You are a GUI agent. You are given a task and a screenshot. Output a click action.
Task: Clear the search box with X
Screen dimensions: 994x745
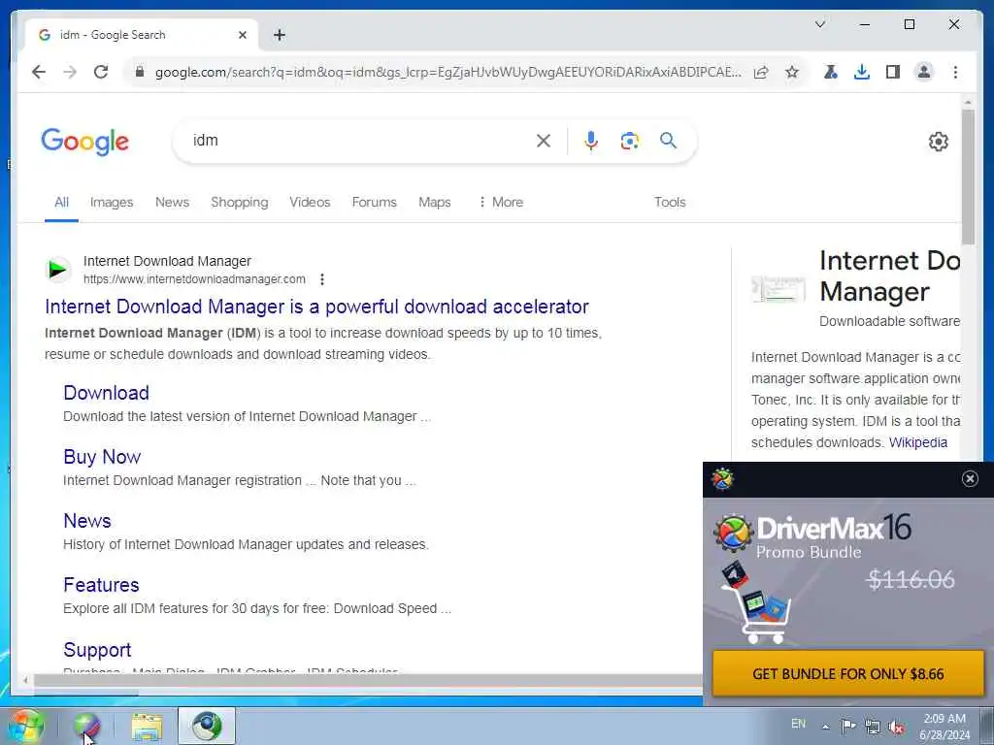click(544, 141)
